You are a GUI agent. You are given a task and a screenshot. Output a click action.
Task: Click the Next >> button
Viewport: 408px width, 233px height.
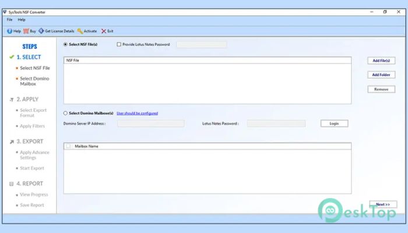tap(383, 204)
